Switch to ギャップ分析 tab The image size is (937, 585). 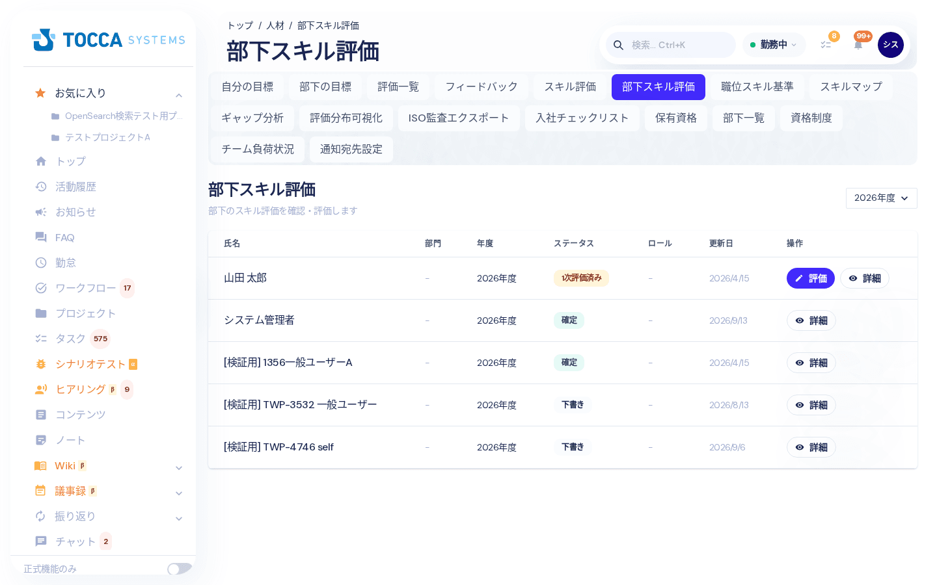tap(252, 118)
